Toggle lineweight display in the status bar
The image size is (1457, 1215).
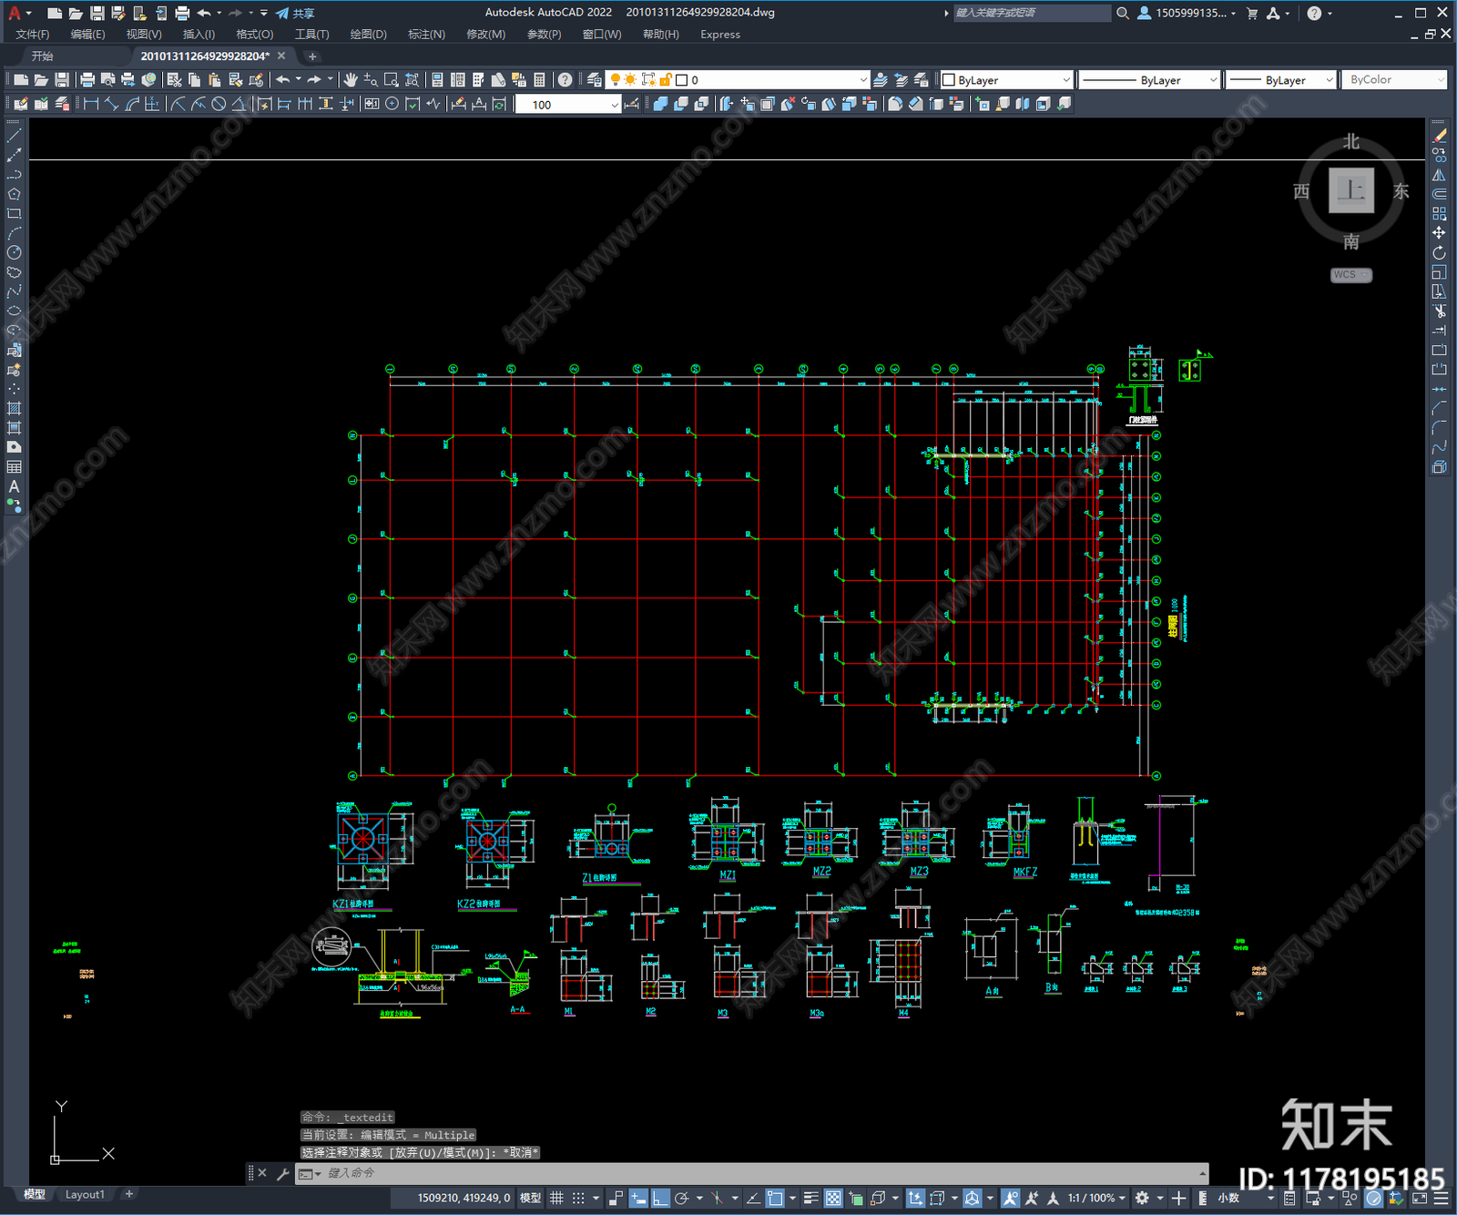click(x=810, y=1198)
